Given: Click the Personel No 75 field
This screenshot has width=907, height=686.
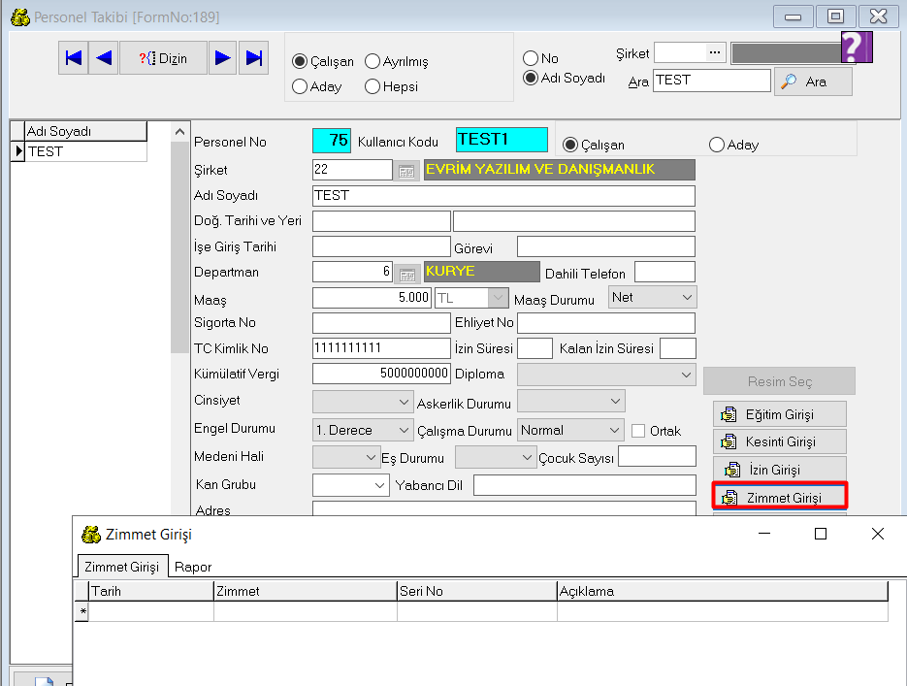Looking at the screenshot, I should point(332,140).
